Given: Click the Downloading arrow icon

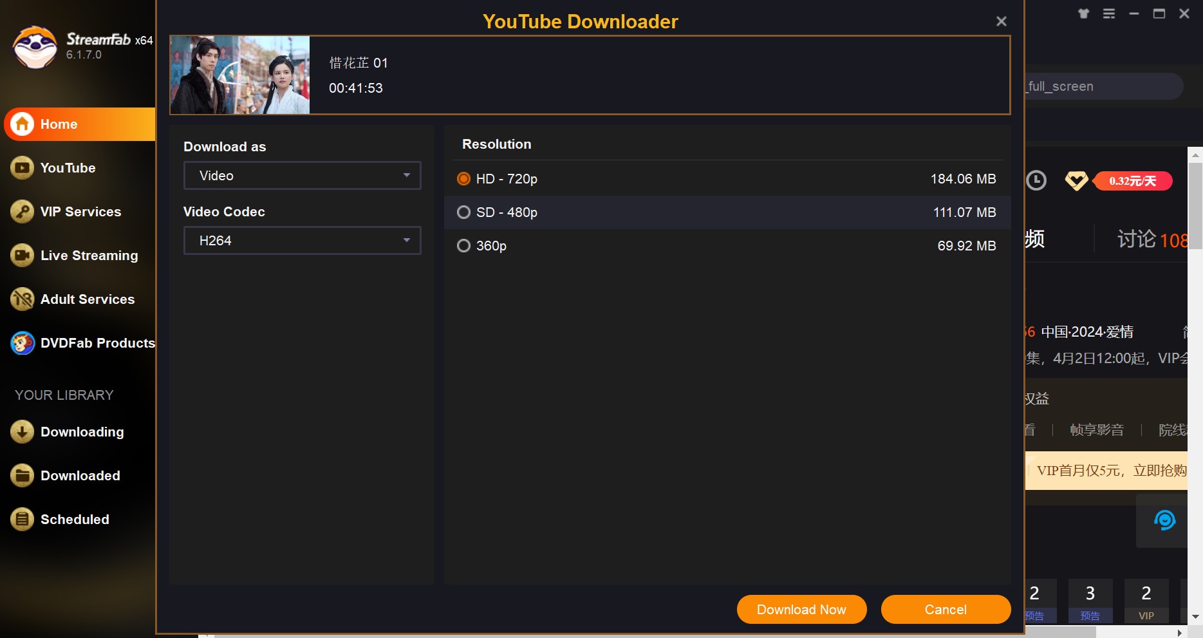Looking at the screenshot, I should point(23,432).
